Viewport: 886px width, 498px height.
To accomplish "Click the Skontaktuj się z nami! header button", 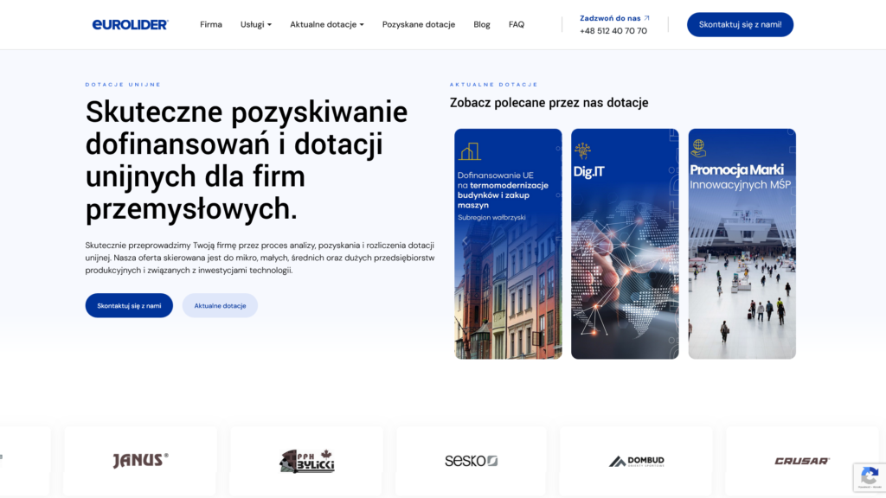I will (740, 24).
